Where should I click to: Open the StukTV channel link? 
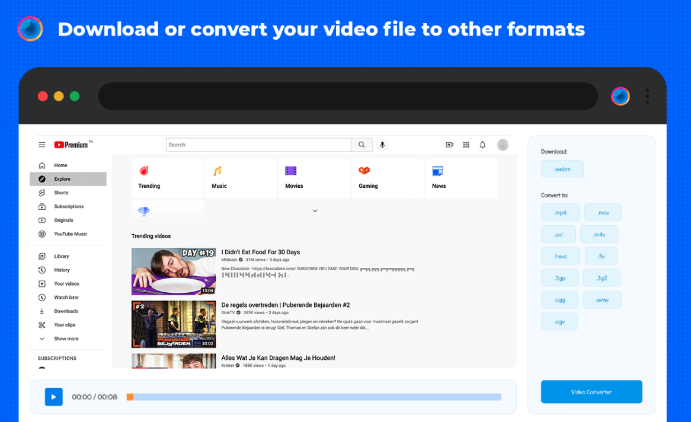(x=228, y=312)
